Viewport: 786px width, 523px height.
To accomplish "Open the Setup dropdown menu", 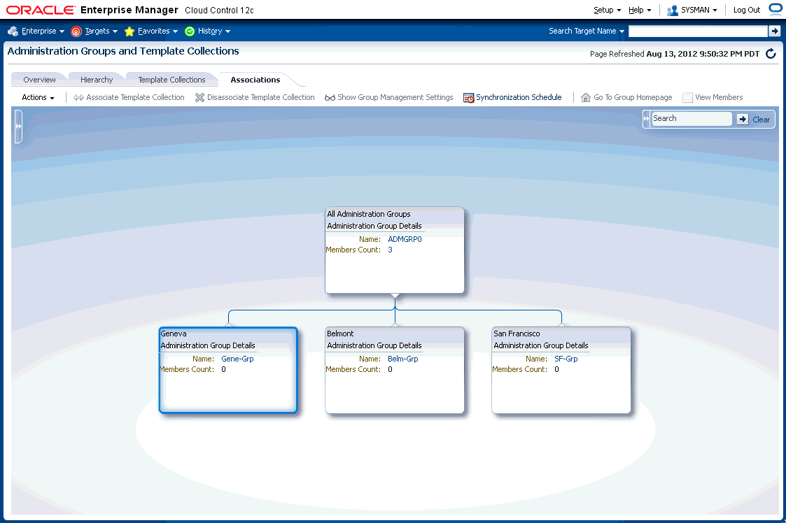I will point(607,10).
